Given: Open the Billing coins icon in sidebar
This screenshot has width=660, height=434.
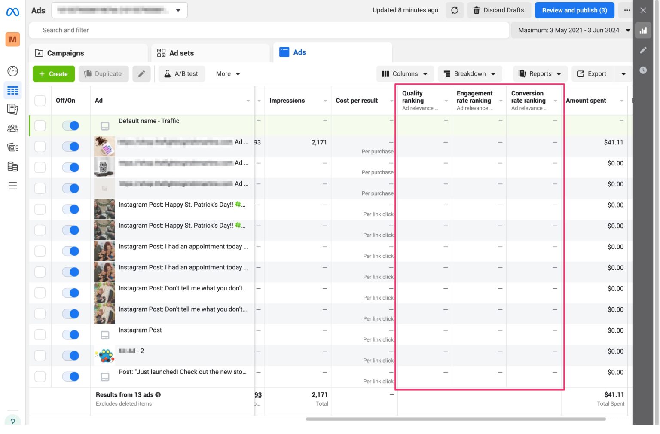Looking at the screenshot, I should pyautogui.click(x=12, y=166).
